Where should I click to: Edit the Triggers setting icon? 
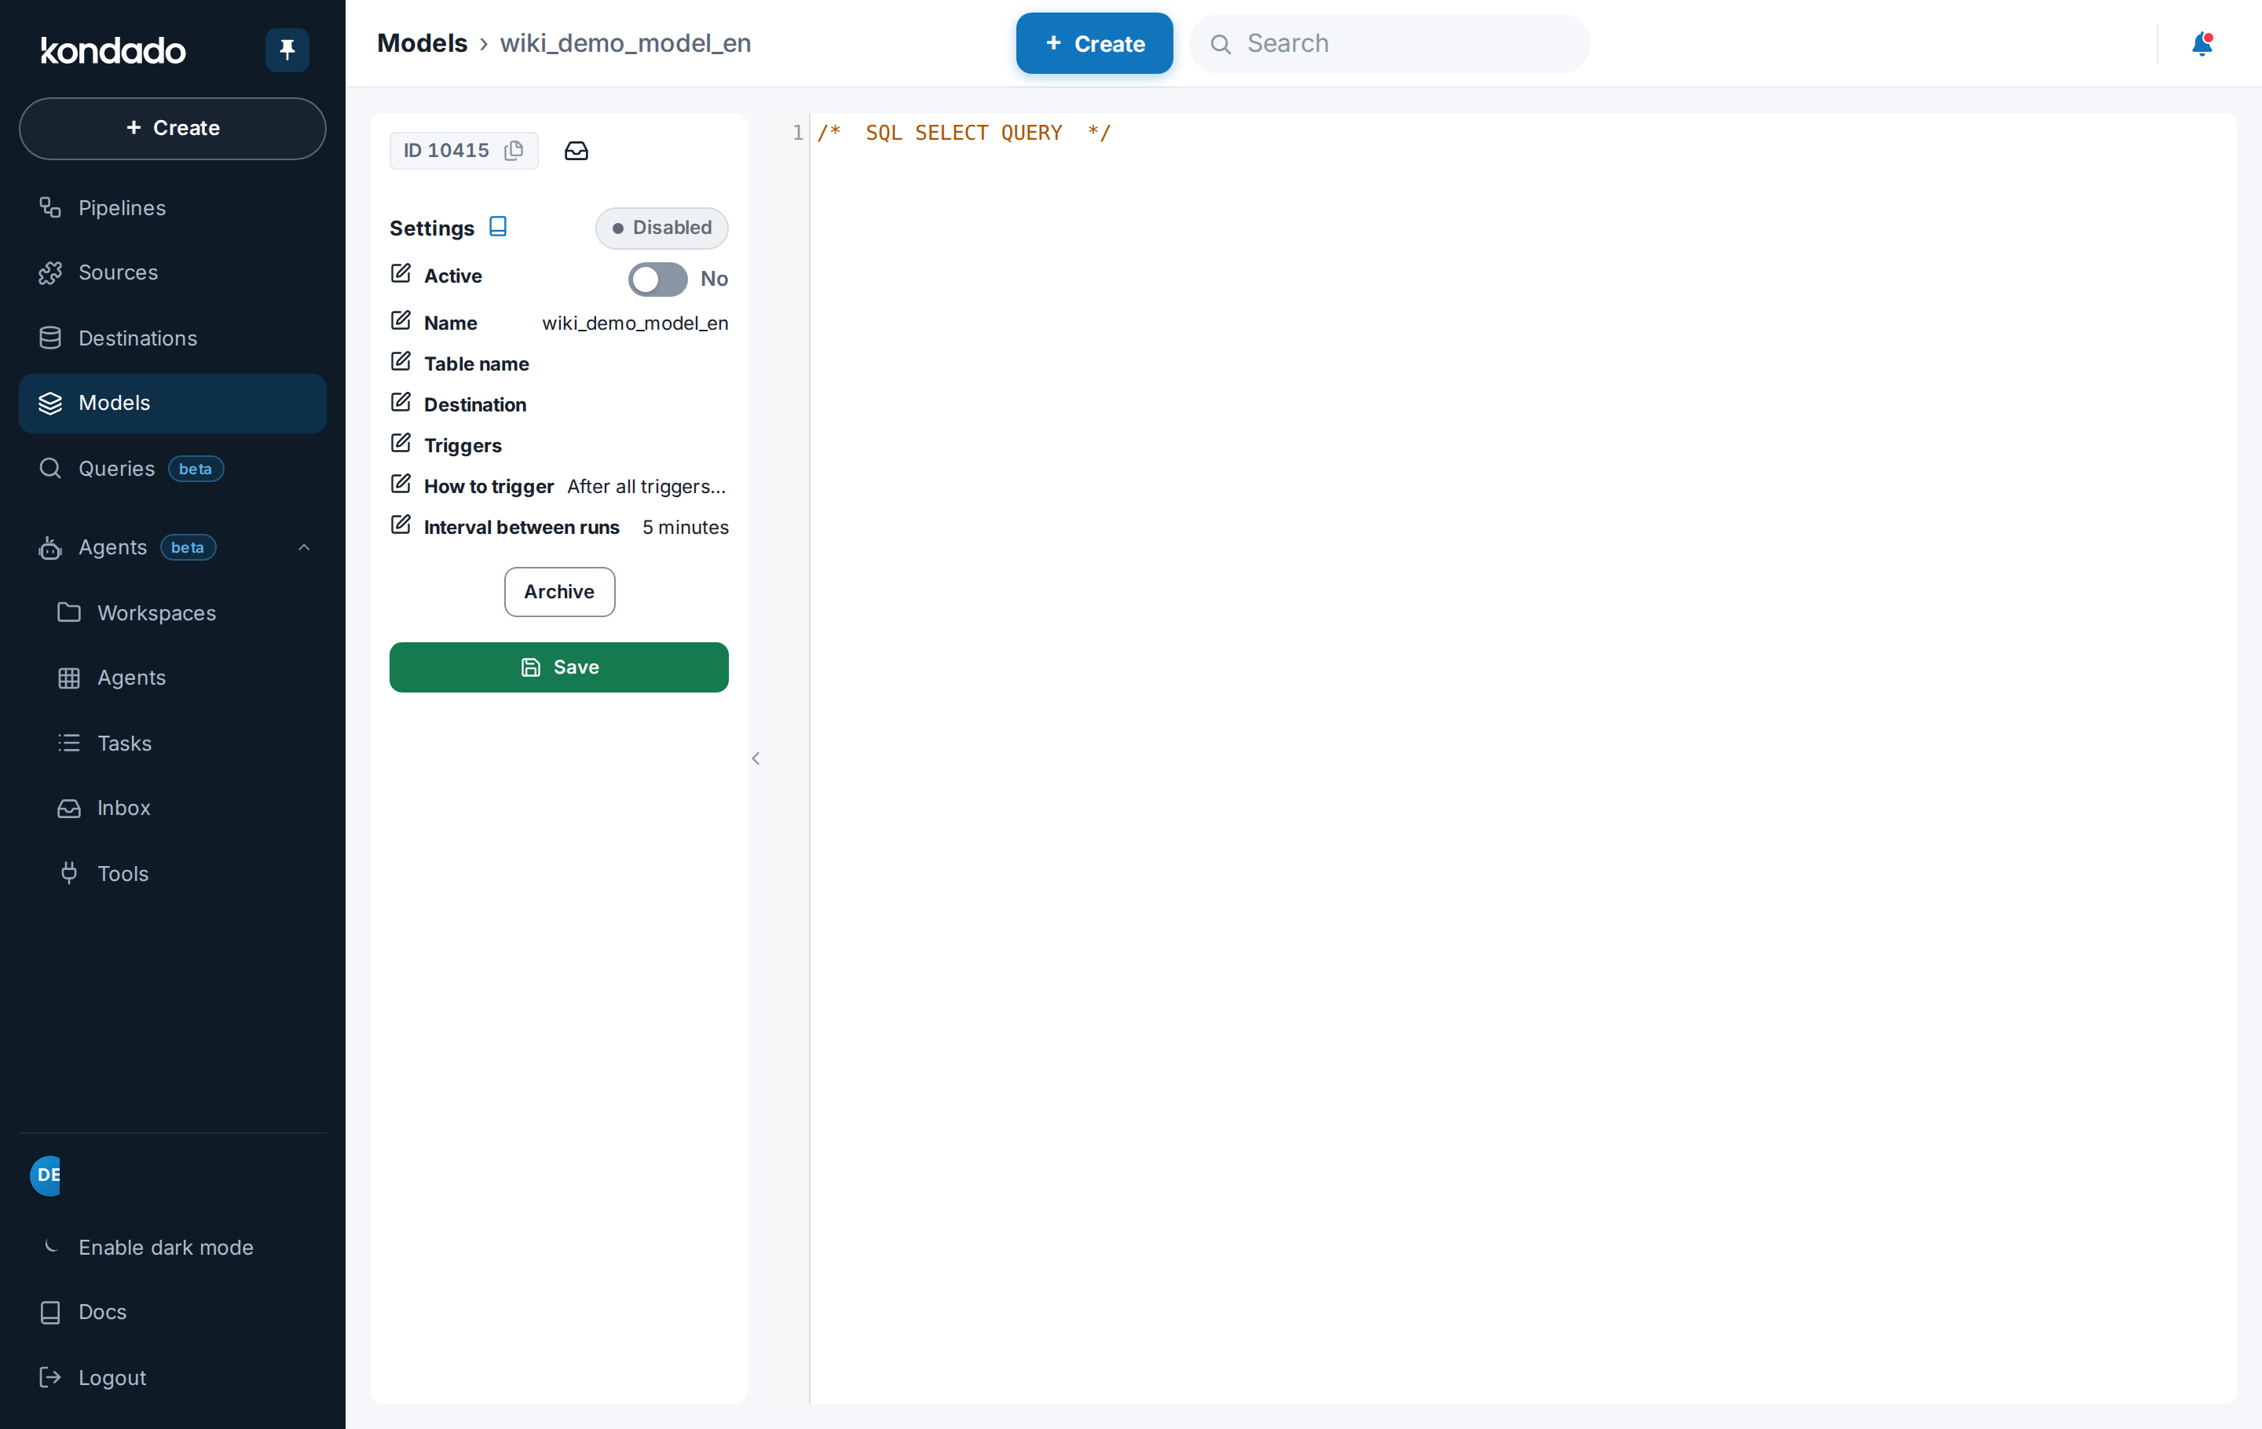[401, 443]
